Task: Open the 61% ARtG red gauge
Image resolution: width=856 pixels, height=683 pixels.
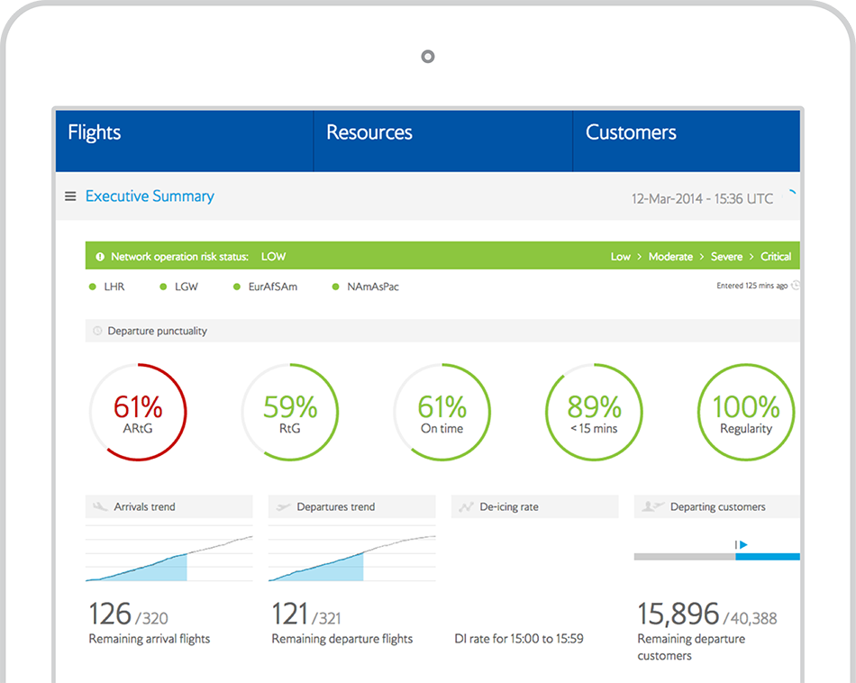Action: (138, 413)
